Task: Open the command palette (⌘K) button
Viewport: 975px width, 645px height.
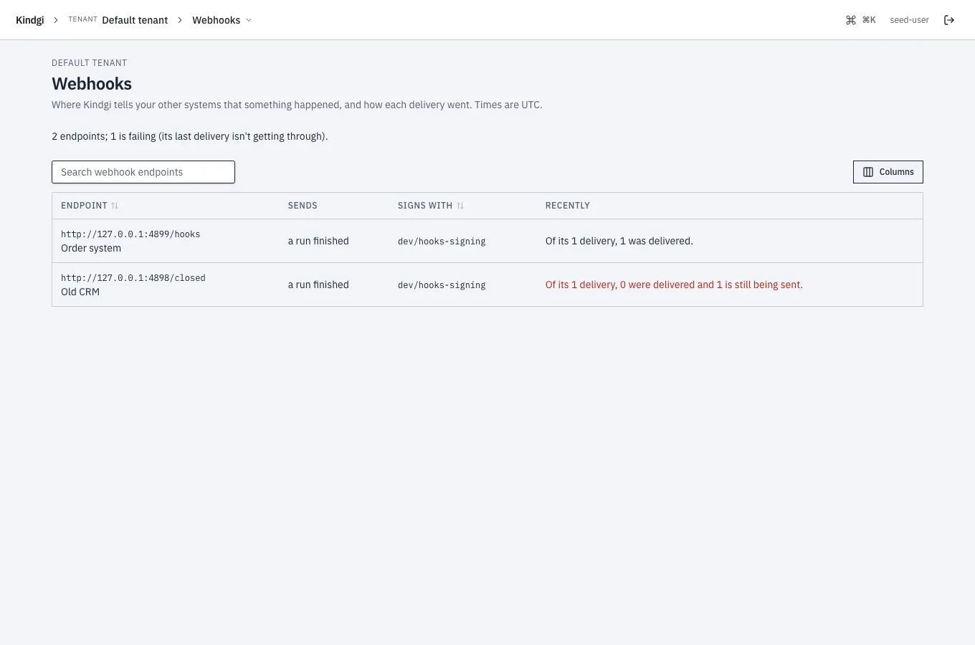Action: 860,20
